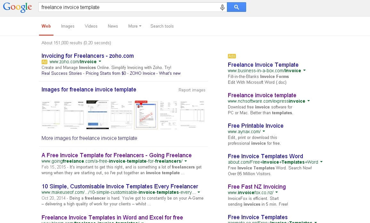Click the www.aynax.com/ URL text

coord(244,132)
